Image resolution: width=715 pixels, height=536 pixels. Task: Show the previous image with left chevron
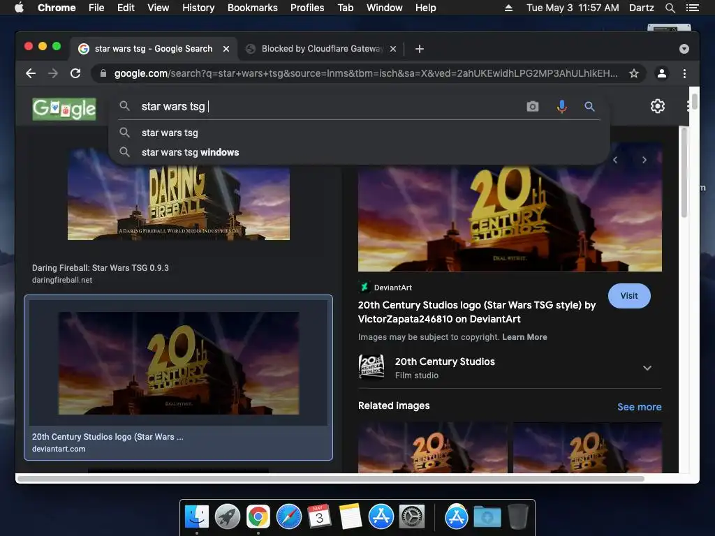[x=615, y=160]
